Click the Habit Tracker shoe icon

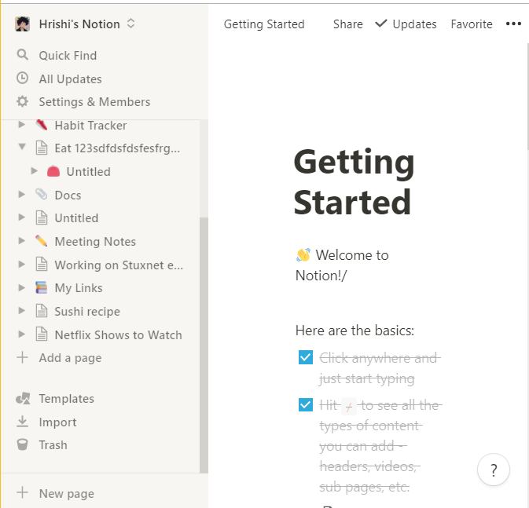(42, 125)
